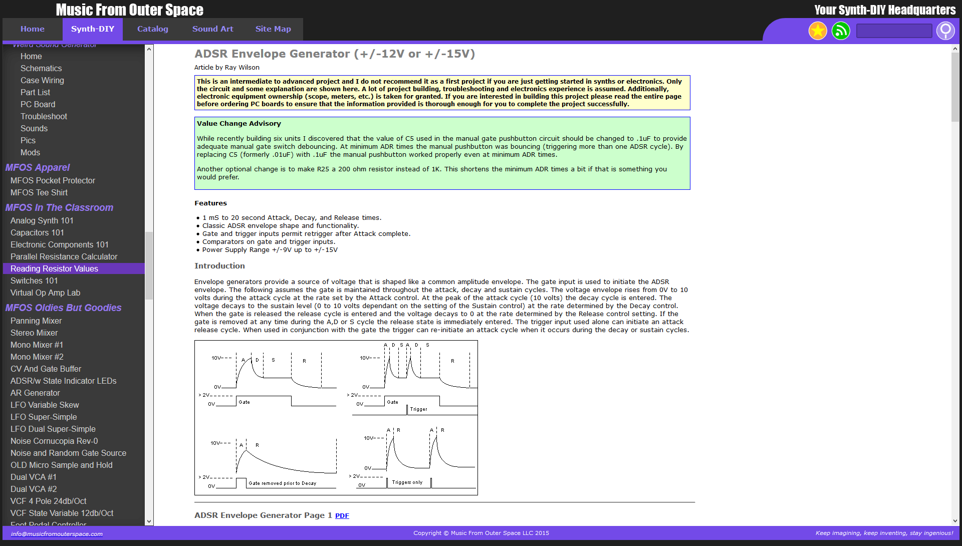Image resolution: width=962 pixels, height=546 pixels.
Task: Open the Pics sidebar link
Action: tap(28, 140)
